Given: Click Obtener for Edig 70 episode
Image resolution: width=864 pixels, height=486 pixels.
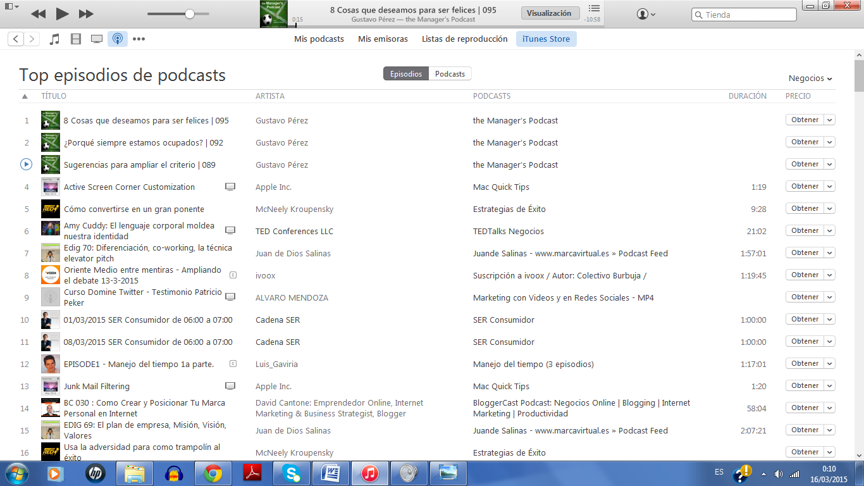Looking at the screenshot, I should tap(805, 252).
